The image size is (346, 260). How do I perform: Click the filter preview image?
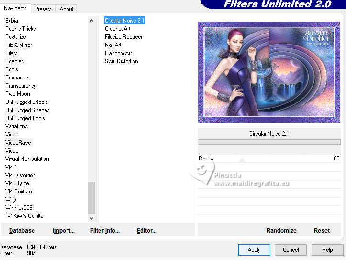point(269,72)
